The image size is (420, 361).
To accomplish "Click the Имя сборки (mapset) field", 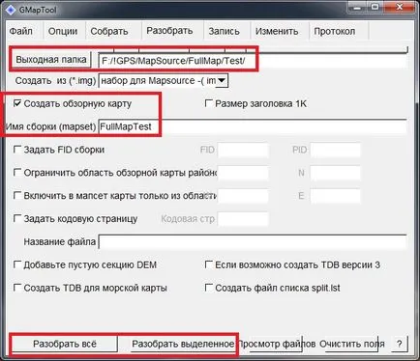I will (x=253, y=126).
